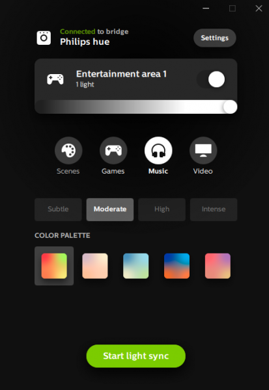This screenshot has width=269, height=390.
Task: Toggle Entertainment area 1 lights switch
Action: click(x=211, y=79)
